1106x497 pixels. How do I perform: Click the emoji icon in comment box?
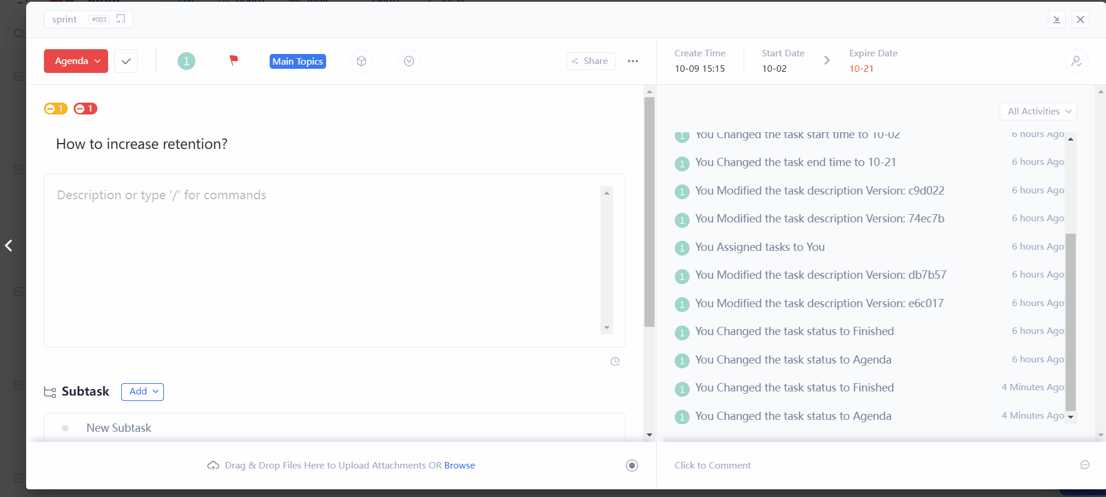pyautogui.click(x=1085, y=465)
